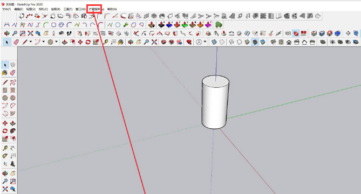Click the green wrench icon in curve toolbar
Viewport: 361px width, 194px height.
(126, 25)
